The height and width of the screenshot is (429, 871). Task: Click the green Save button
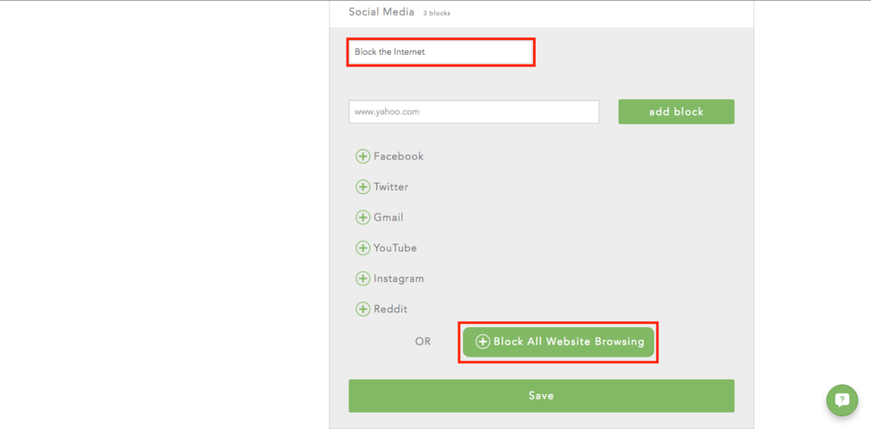click(541, 396)
